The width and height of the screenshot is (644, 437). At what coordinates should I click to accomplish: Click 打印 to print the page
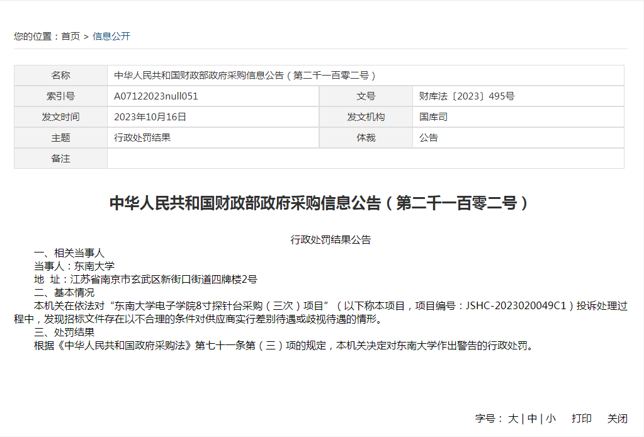581,419
